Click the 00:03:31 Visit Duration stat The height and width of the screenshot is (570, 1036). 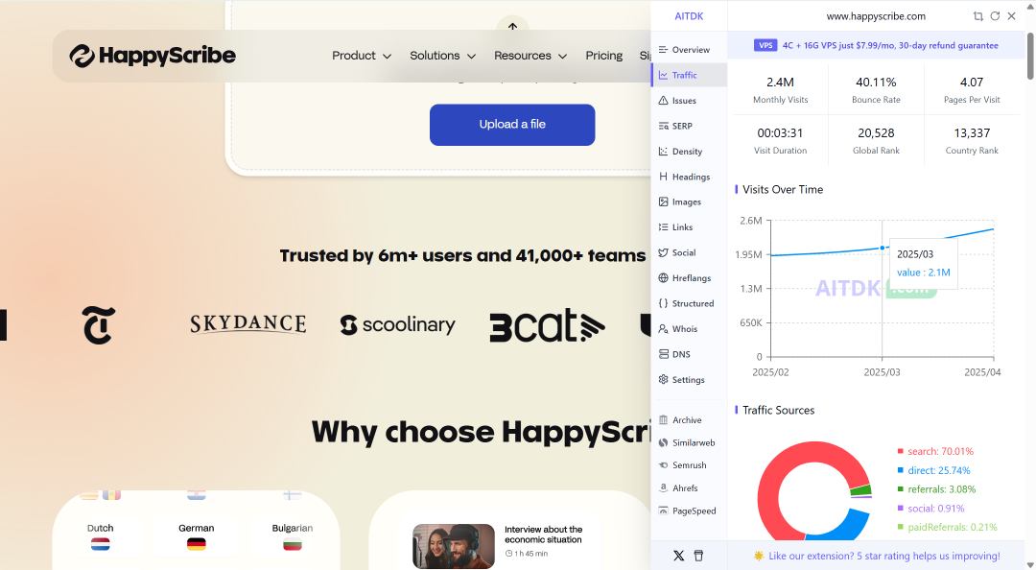(x=780, y=141)
